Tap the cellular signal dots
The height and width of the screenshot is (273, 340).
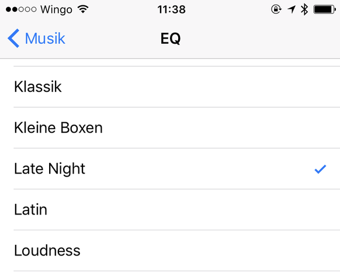pos(21,9)
